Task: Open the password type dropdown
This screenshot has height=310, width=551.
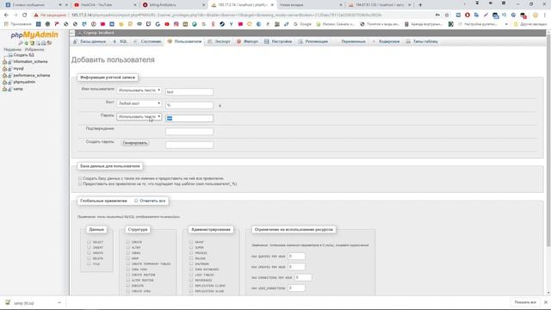Action: point(139,117)
